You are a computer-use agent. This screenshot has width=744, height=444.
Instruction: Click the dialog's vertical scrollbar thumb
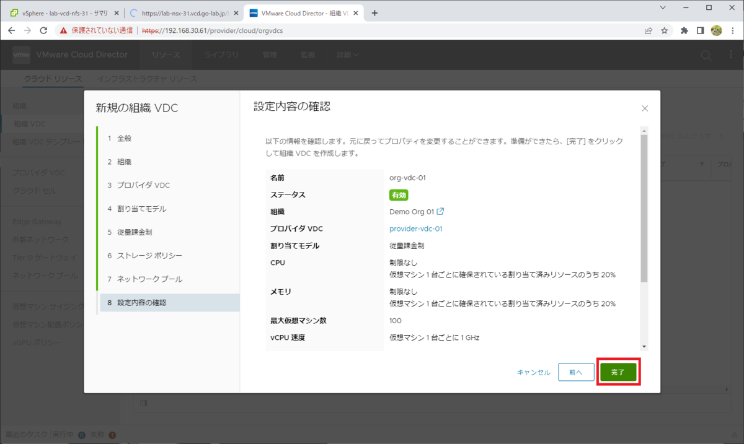(644, 209)
